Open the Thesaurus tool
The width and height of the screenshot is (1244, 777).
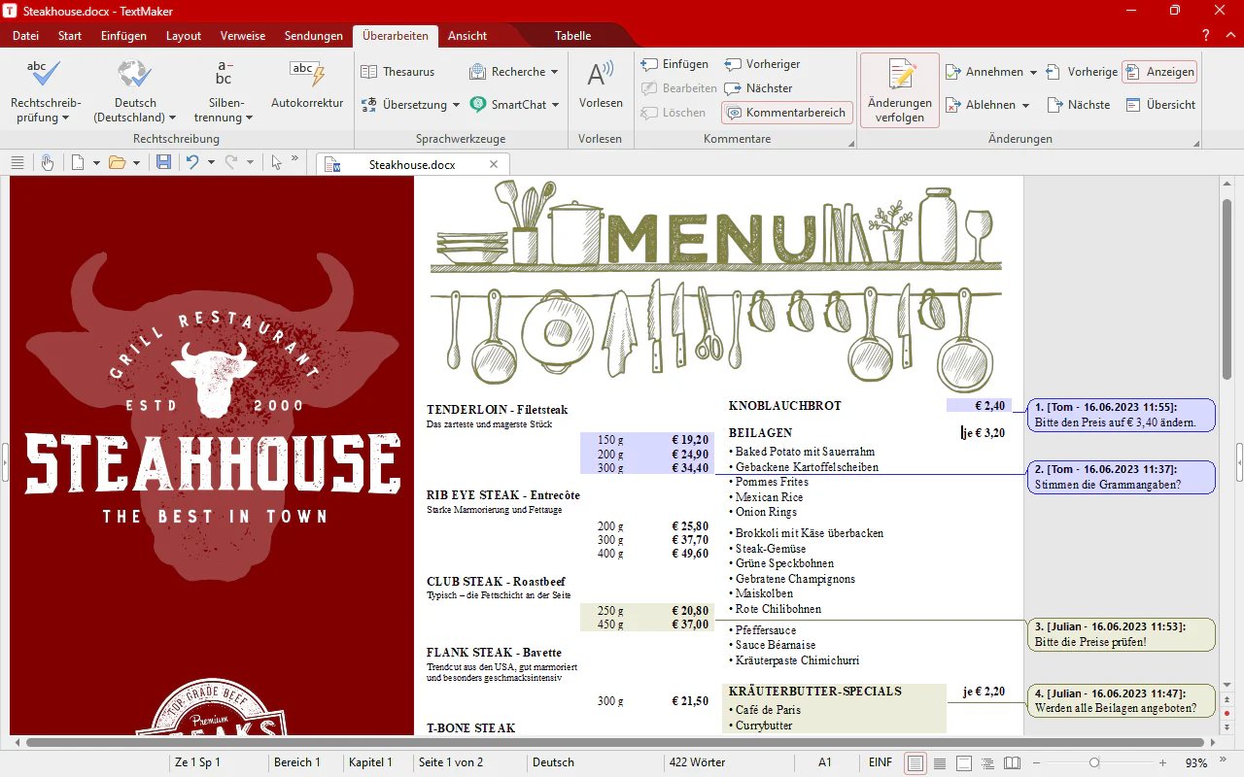pyautogui.click(x=397, y=71)
